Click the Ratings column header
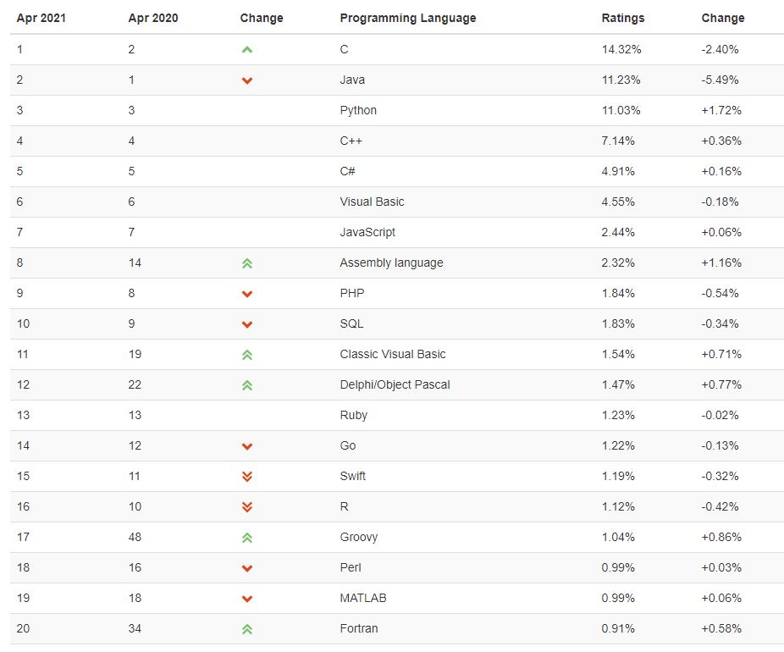 pyautogui.click(x=622, y=18)
